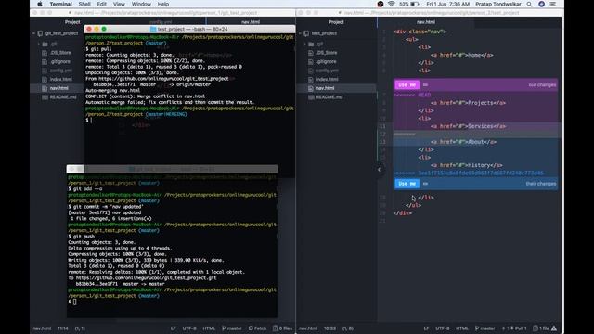Click blue 'Use me' for their changes

(x=407, y=184)
